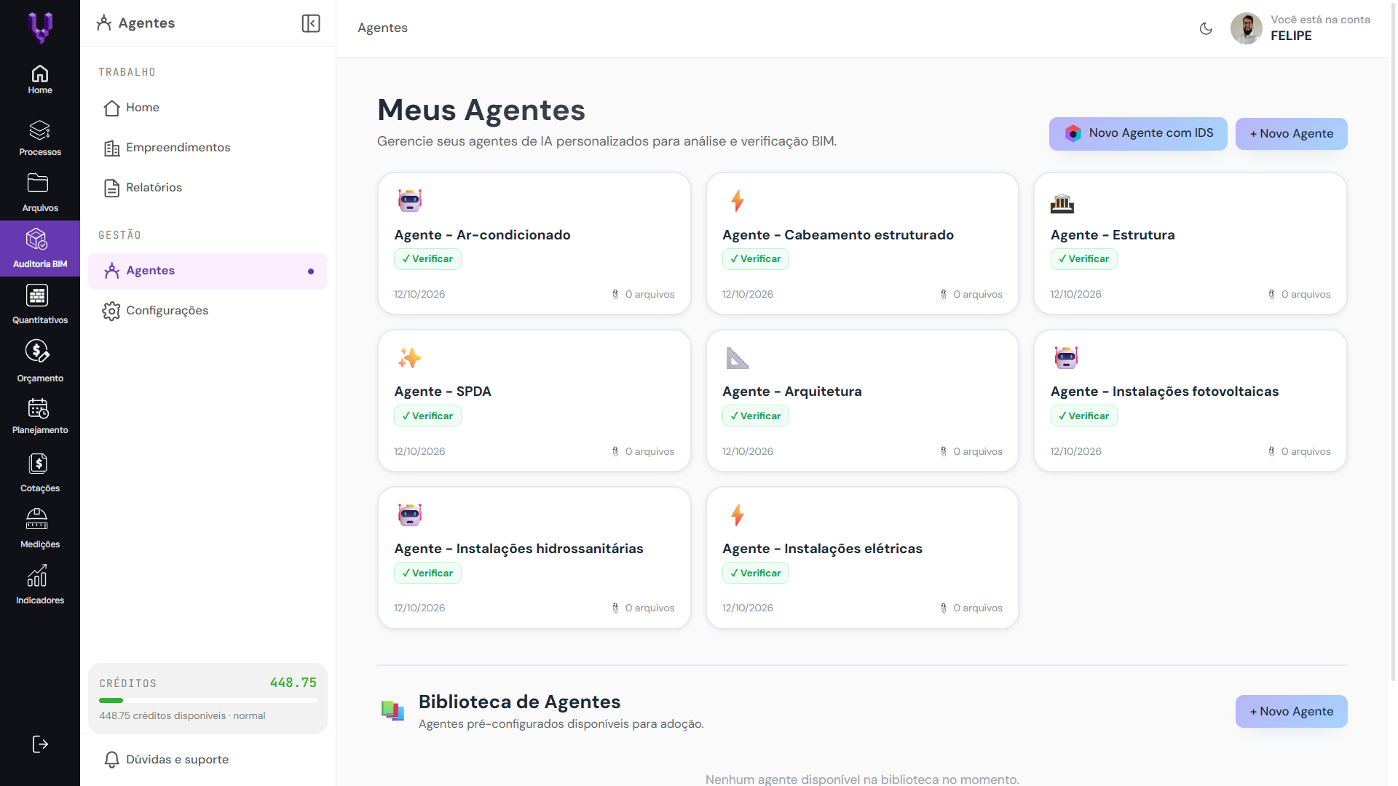Select the Auditoria BIM module
This screenshot has height=786, width=1398.
tap(40, 248)
